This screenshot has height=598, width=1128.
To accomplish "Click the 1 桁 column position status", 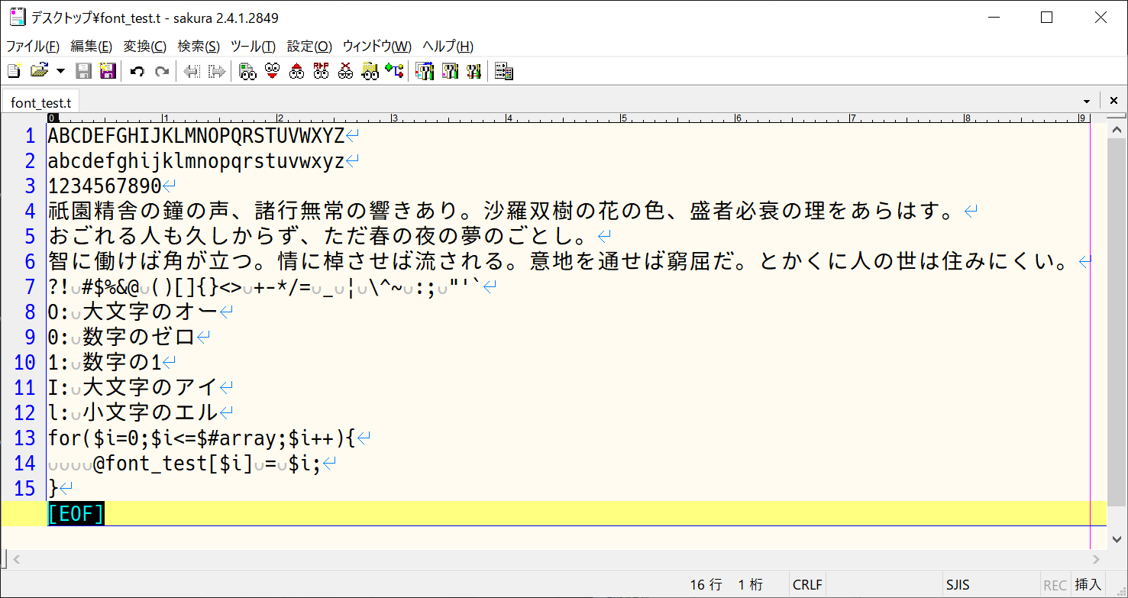I will (750, 585).
